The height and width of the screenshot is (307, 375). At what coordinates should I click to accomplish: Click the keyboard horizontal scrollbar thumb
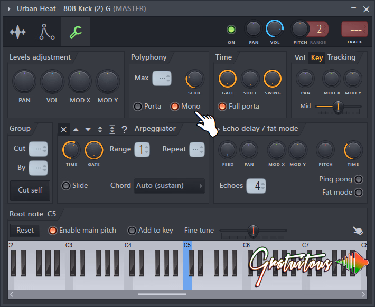(162, 294)
